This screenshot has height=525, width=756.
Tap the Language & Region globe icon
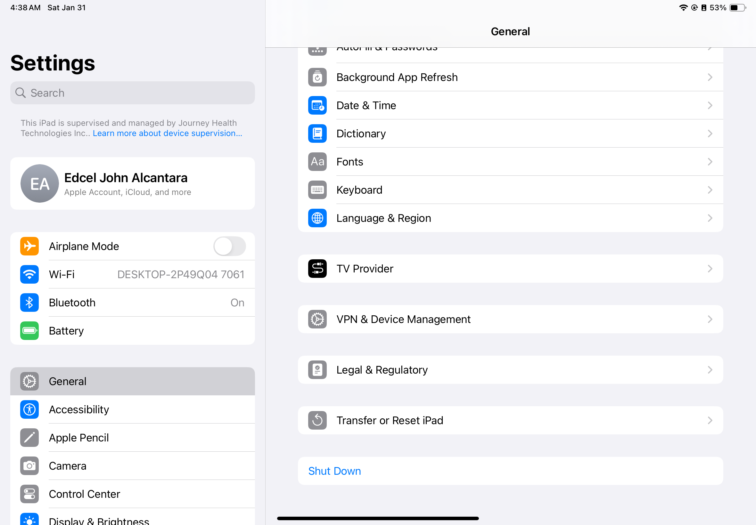tap(317, 218)
